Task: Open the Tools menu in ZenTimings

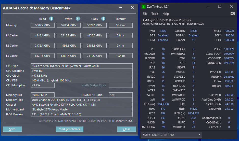Action: 155,14
